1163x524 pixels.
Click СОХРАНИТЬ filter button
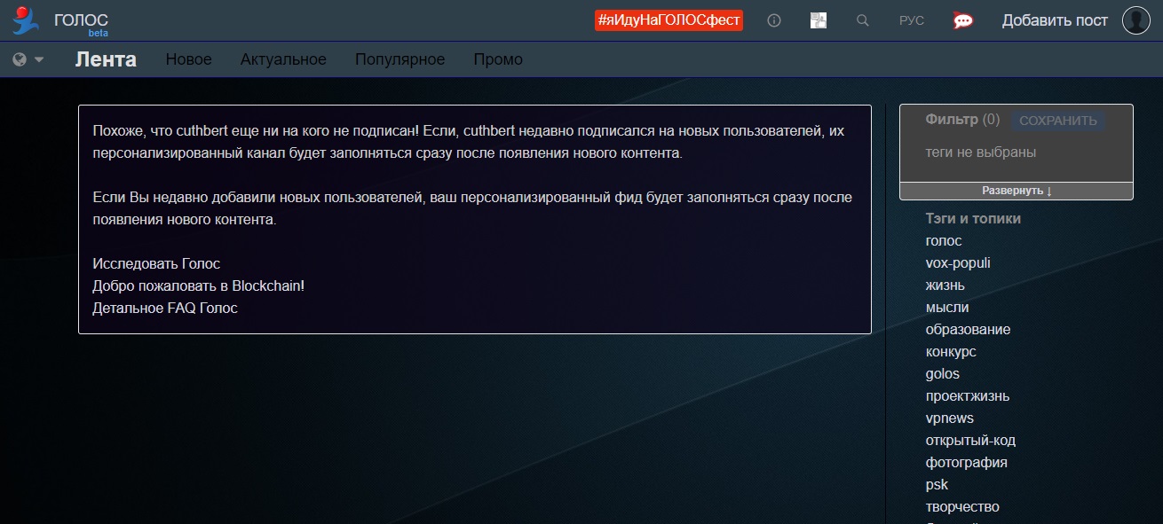[x=1058, y=121]
